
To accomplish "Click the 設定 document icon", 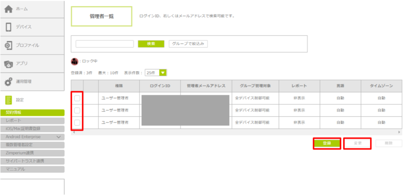I will click(8, 100).
